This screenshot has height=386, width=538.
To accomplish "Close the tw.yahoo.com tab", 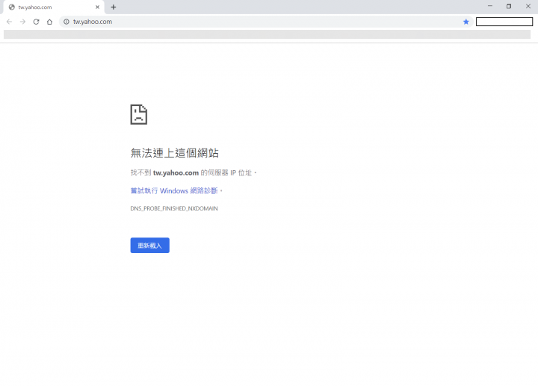I will (97, 7).
